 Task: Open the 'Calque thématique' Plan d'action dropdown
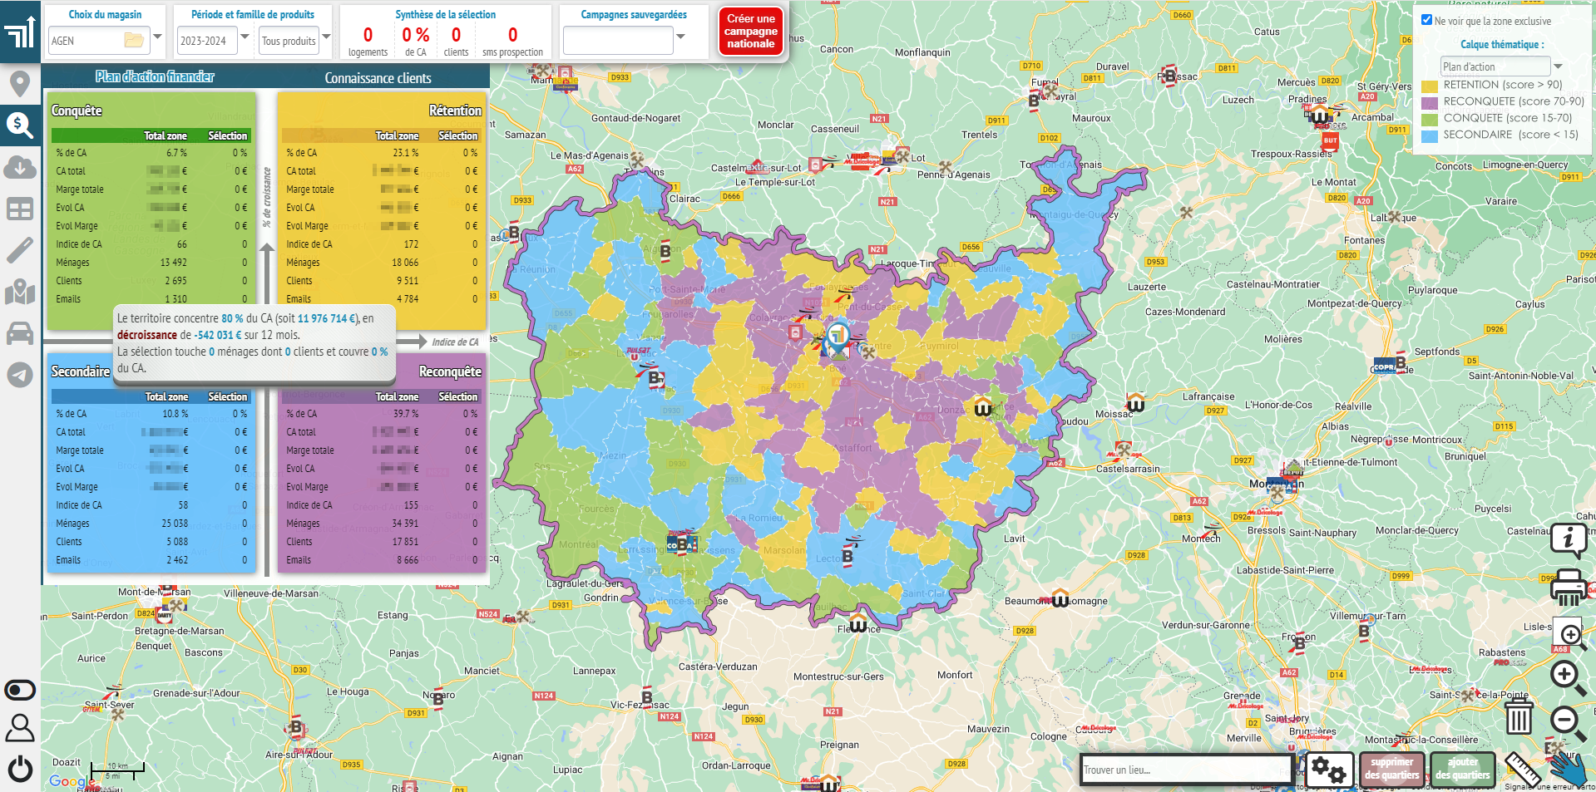point(1559,66)
